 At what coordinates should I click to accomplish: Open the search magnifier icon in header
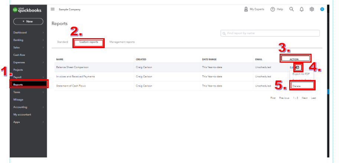[291, 9]
